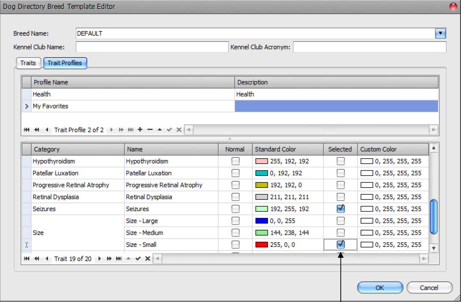Select the Trait Profiles tab

tap(65, 63)
